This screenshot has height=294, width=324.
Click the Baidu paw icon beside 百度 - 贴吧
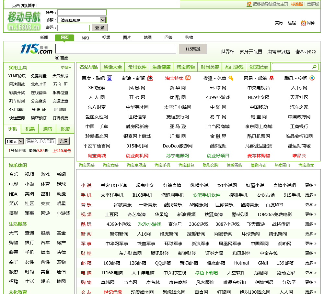pyautogui.click(x=110, y=78)
